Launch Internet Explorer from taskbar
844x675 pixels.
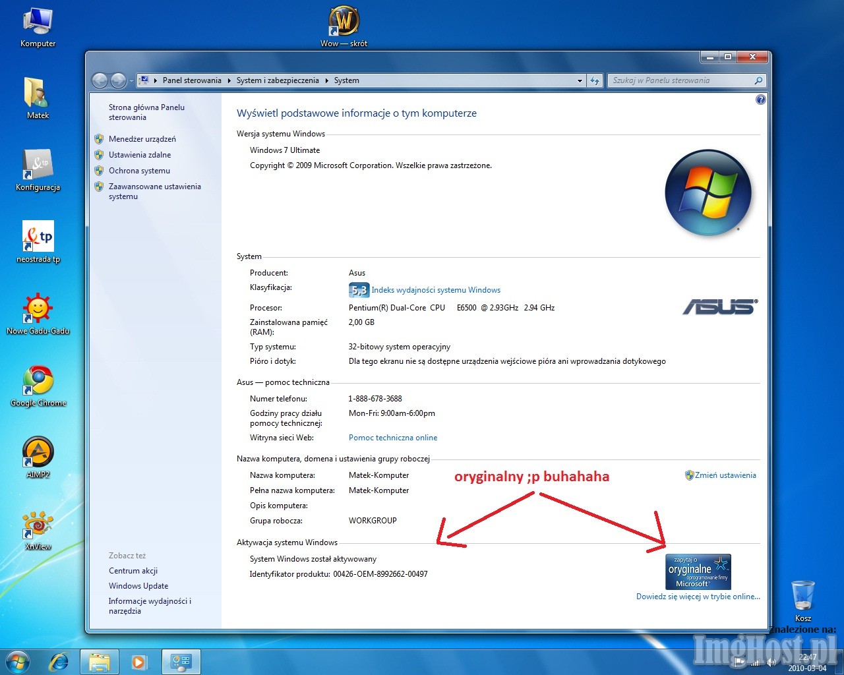59,661
